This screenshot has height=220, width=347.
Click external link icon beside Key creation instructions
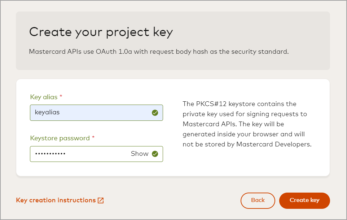coord(101,201)
